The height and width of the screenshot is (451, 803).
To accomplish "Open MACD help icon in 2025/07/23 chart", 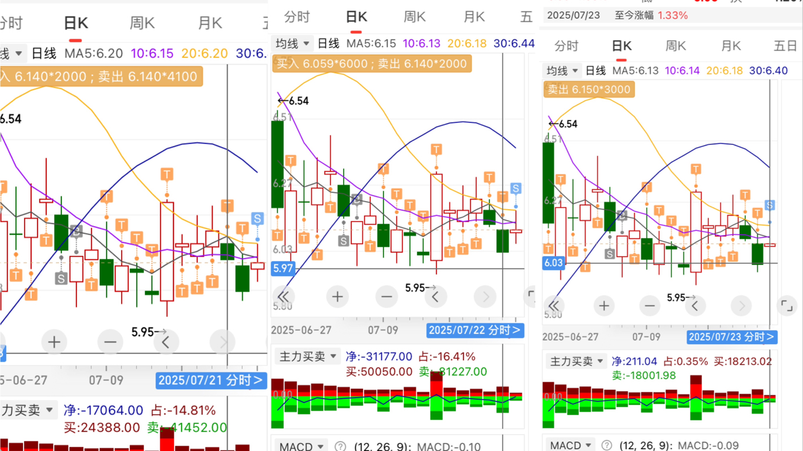I will 607,446.
